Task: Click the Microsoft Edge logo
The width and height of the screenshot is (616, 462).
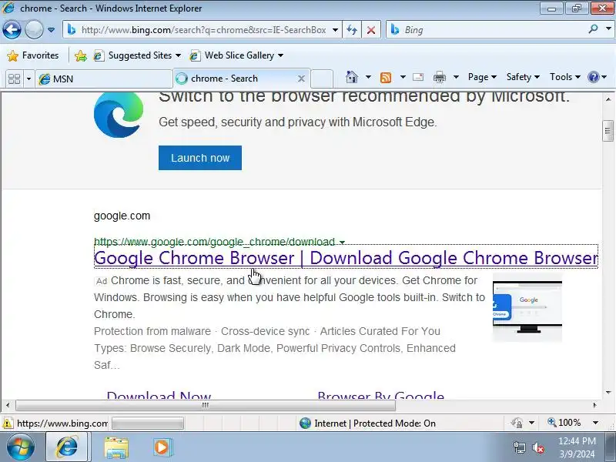Action: [x=119, y=115]
